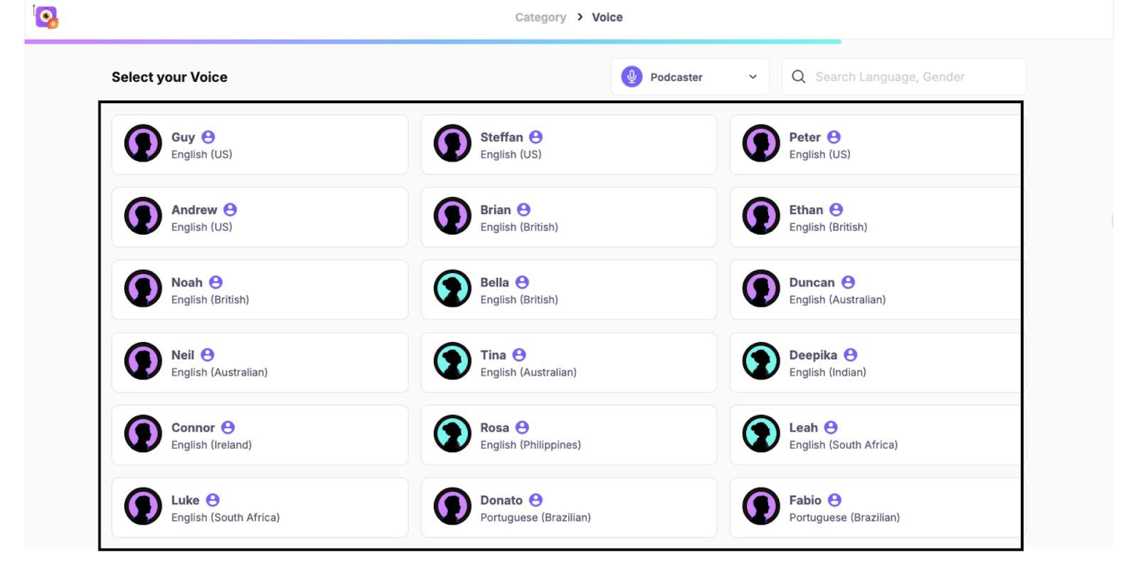Click the breadcrumb chevron separator

[x=580, y=16]
